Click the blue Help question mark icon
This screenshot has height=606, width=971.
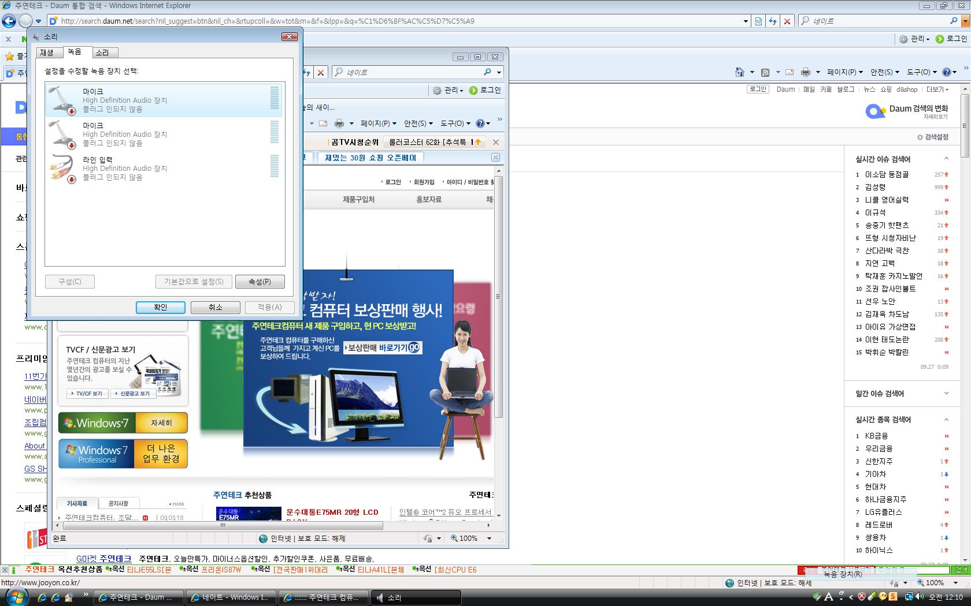pos(946,72)
